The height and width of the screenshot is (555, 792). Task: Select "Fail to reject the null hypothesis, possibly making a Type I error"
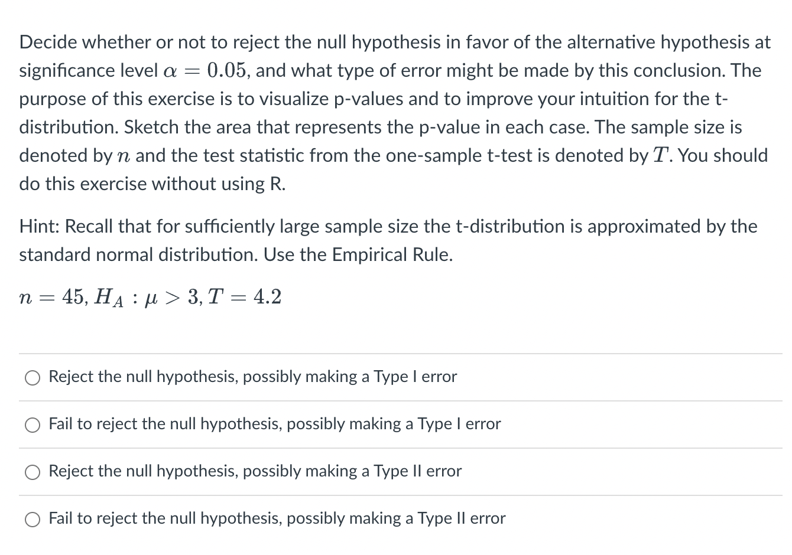[x=274, y=424]
